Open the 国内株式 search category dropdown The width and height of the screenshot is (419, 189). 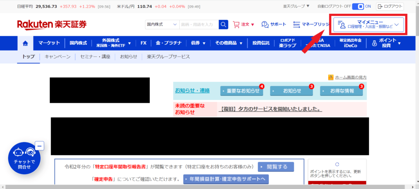click(162, 24)
